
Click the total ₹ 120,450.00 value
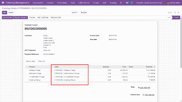click(x=144, y=88)
